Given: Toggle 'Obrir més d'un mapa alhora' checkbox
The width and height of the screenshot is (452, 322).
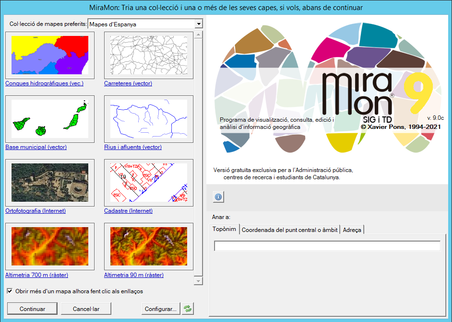Looking at the screenshot, I should [10, 291].
